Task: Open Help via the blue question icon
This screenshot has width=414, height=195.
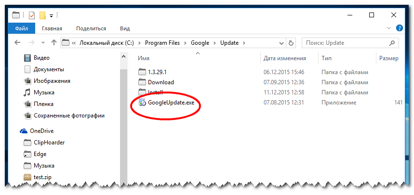Action: click(400, 28)
